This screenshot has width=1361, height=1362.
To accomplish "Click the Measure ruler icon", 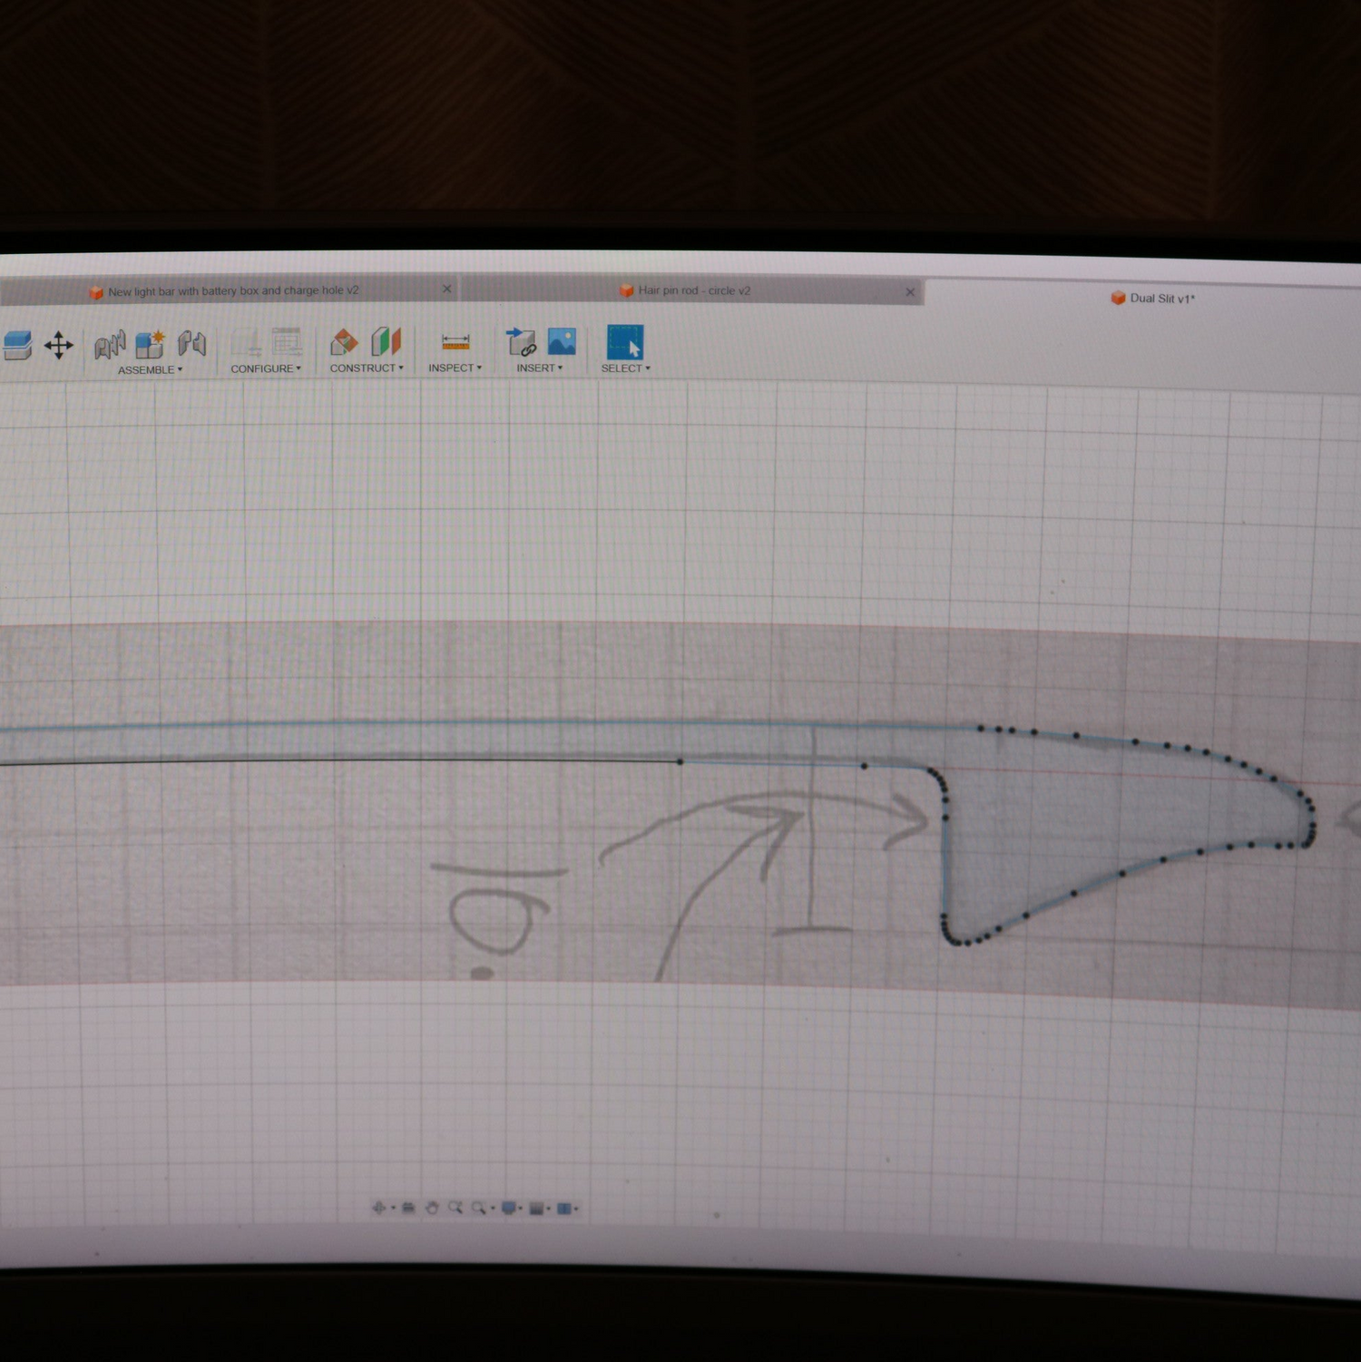I will [455, 342].
